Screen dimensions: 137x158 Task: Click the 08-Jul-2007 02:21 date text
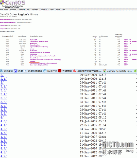click(x=93, y=137)
